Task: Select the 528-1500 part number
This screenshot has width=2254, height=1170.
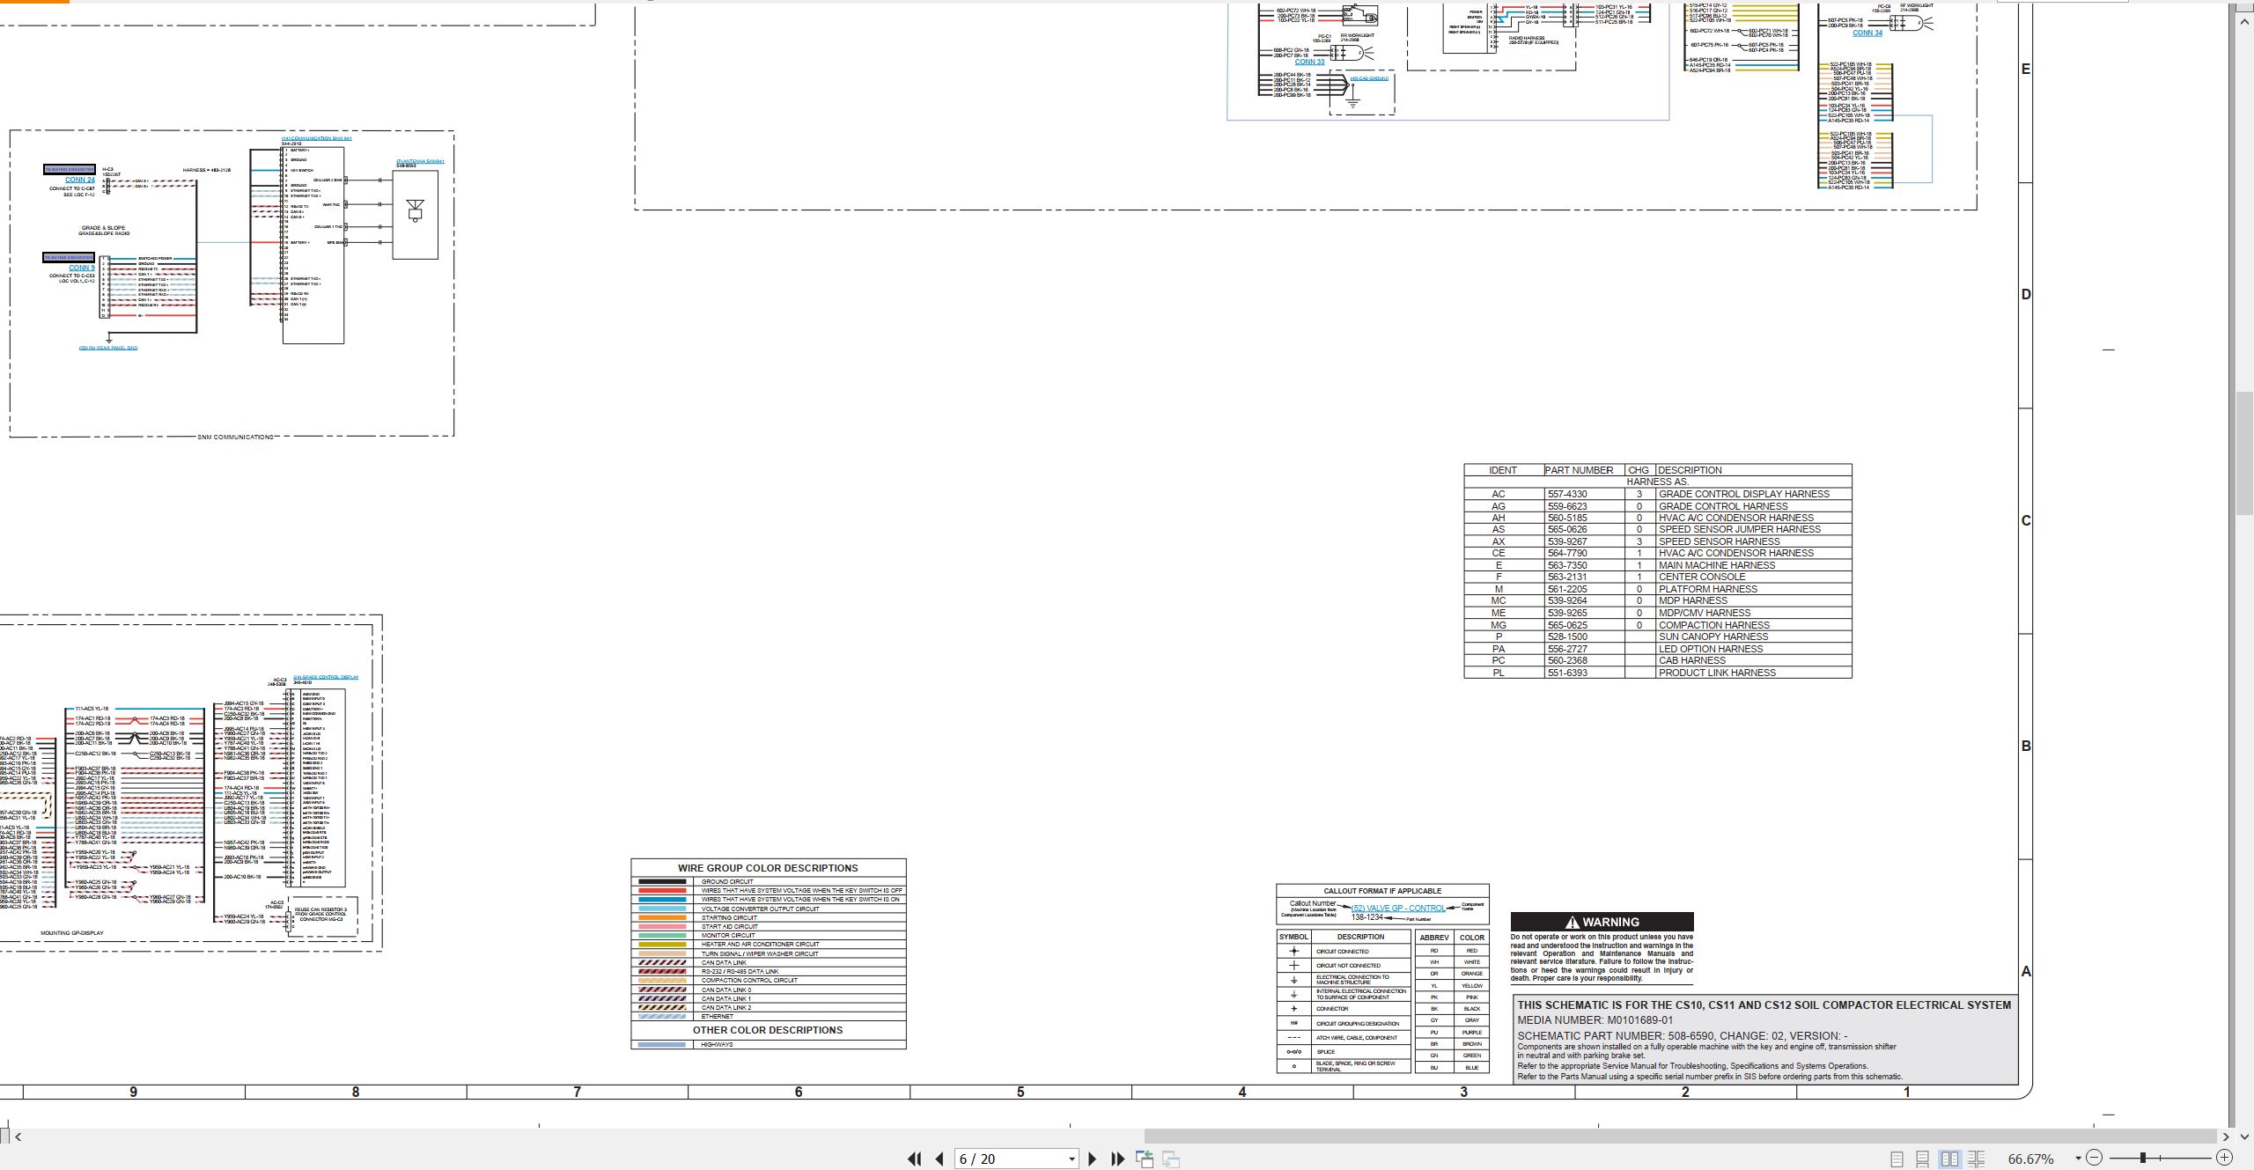Action: [x=1567, y=637]
